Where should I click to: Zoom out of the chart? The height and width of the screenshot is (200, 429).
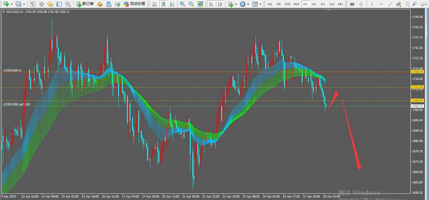click(x=191, y=4)
